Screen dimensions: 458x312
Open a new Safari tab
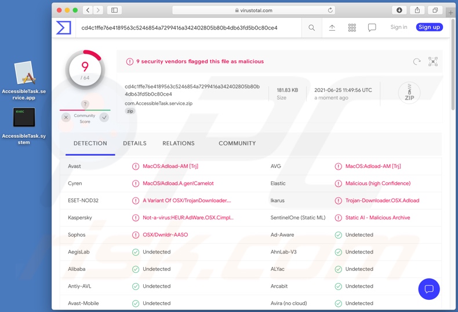[x=450, y=13]
